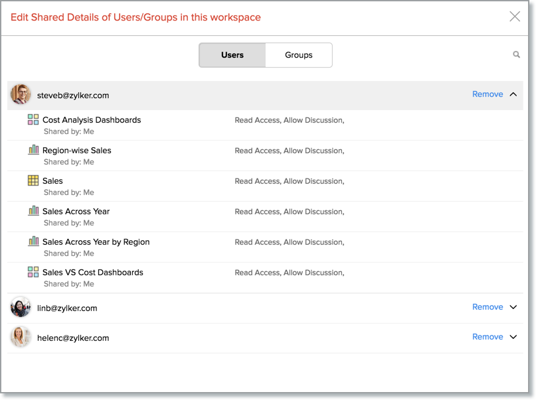The height and width of the screenshot is (400, 536).
Task: Remove linb@zylker.com from sharing
Action: tap(488, 307)
